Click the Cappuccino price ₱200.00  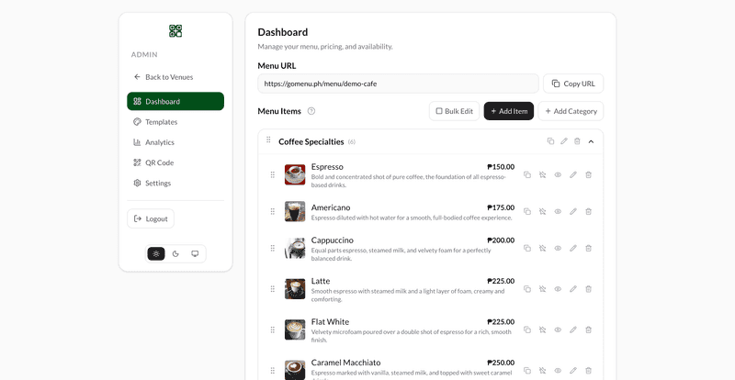(501, 240)
